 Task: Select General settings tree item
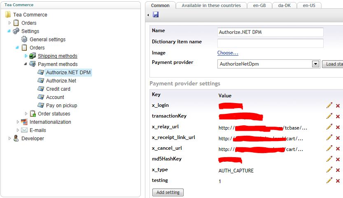[48, 40]
